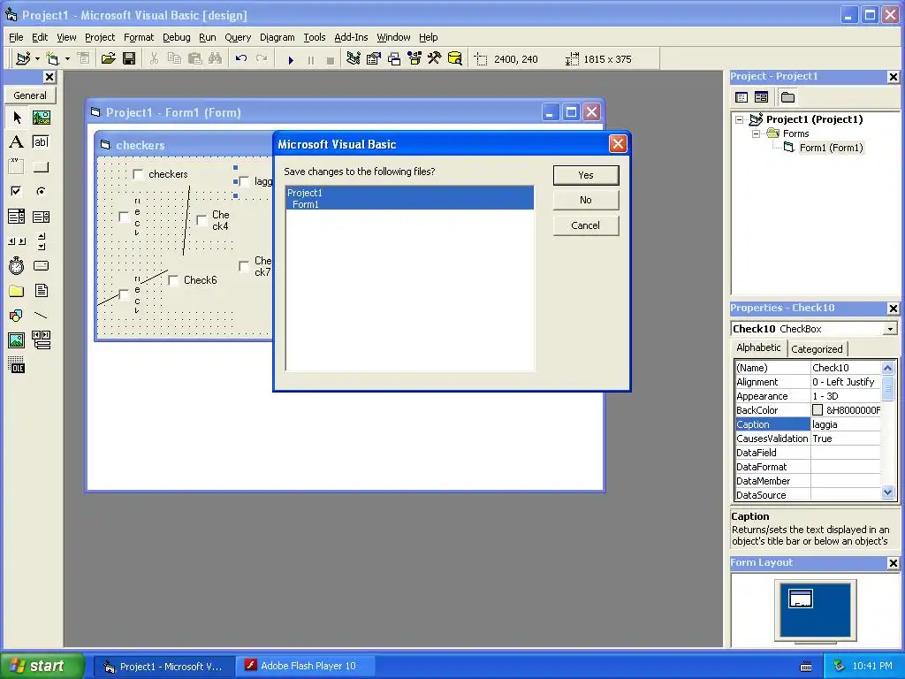Open the Project Explorer toolbar icon

pyautogui.click(x=354, y=58)
